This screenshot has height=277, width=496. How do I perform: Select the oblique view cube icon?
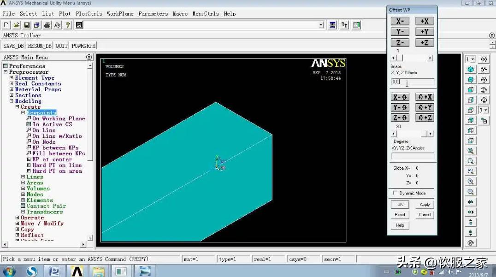[471, 79]
